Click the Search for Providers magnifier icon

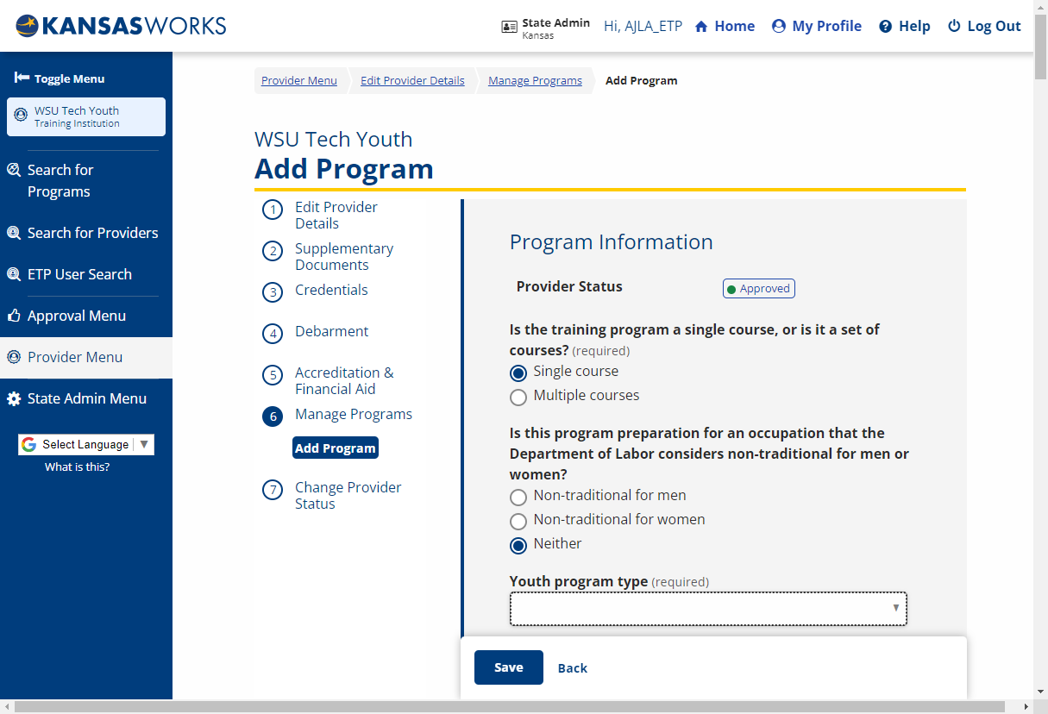click(x=14, y=233)
